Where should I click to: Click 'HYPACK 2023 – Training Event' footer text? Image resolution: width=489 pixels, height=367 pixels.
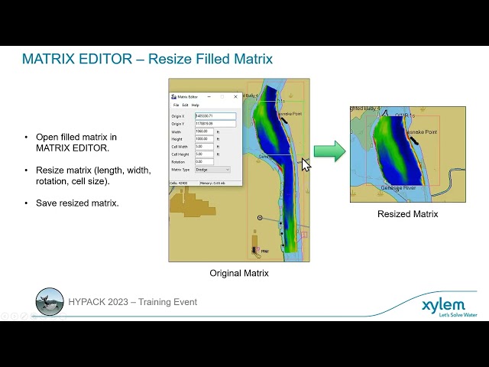(x=132, y=302)
